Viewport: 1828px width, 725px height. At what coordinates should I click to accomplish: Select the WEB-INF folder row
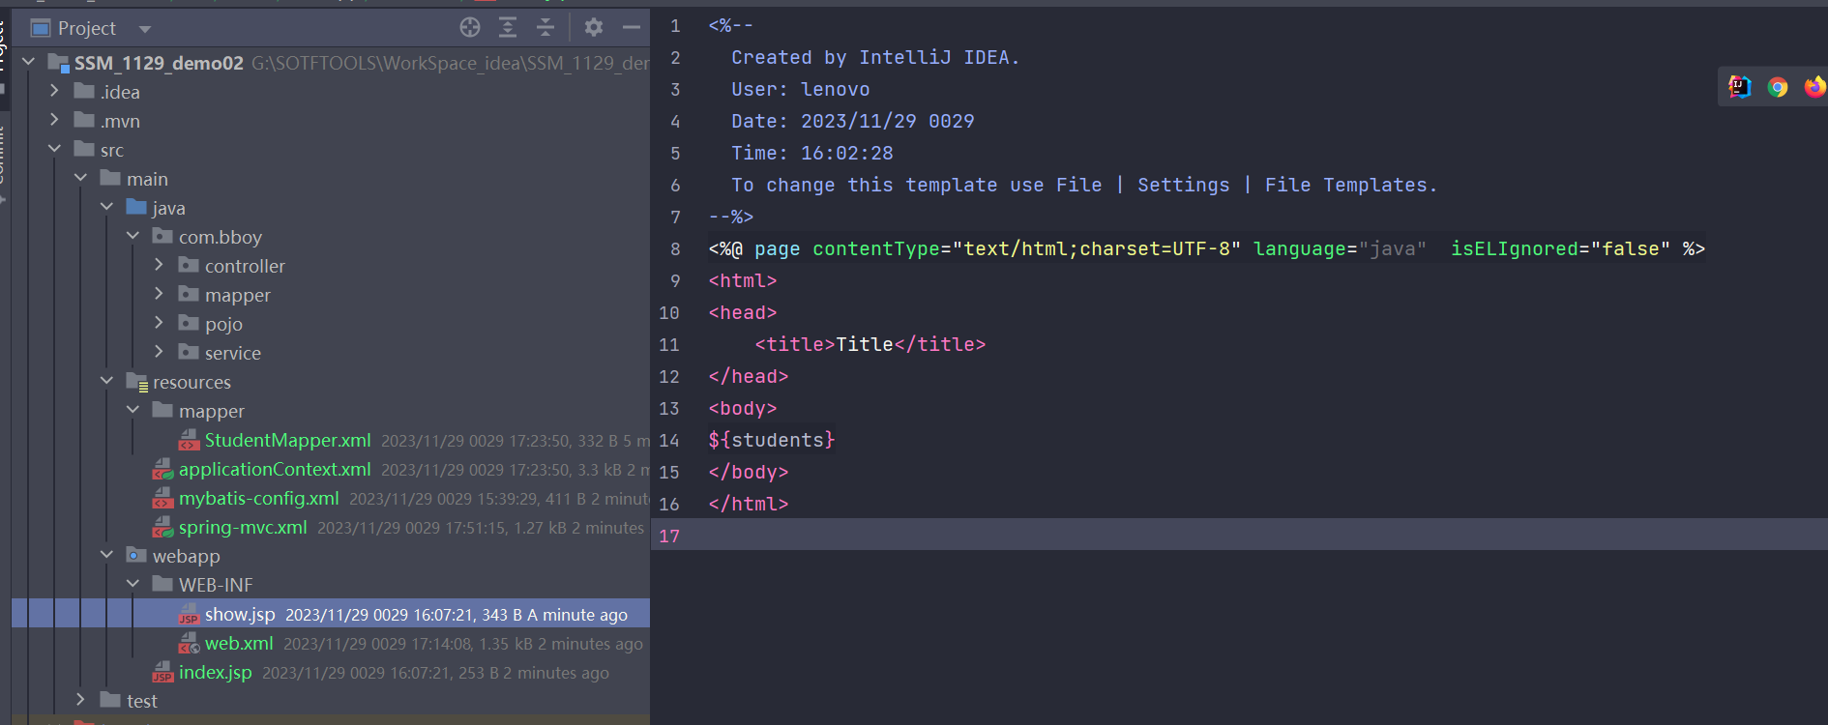pyautogui.click(x=331, y=585)
